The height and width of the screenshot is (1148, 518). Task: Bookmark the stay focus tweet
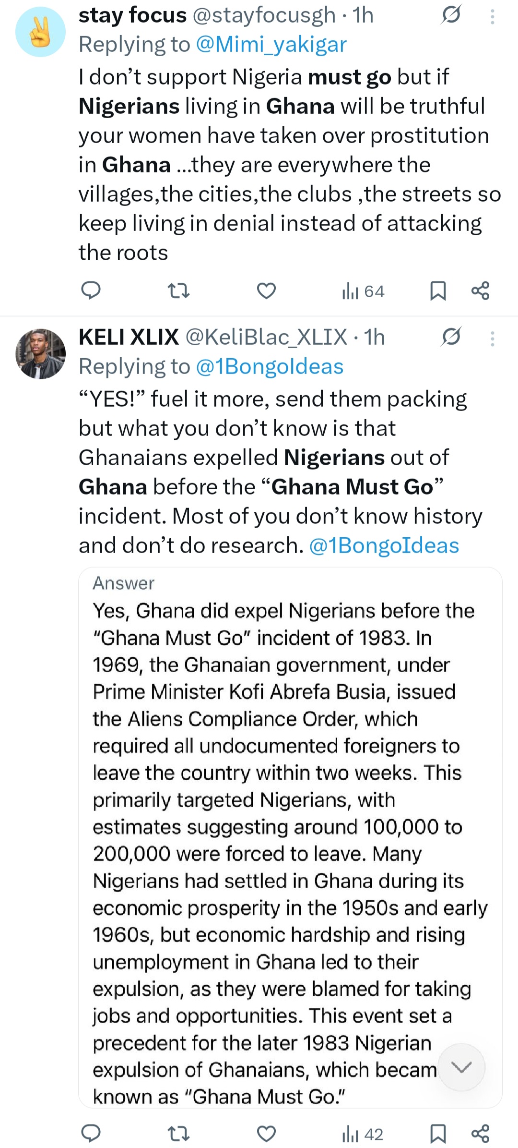[438, 290]
